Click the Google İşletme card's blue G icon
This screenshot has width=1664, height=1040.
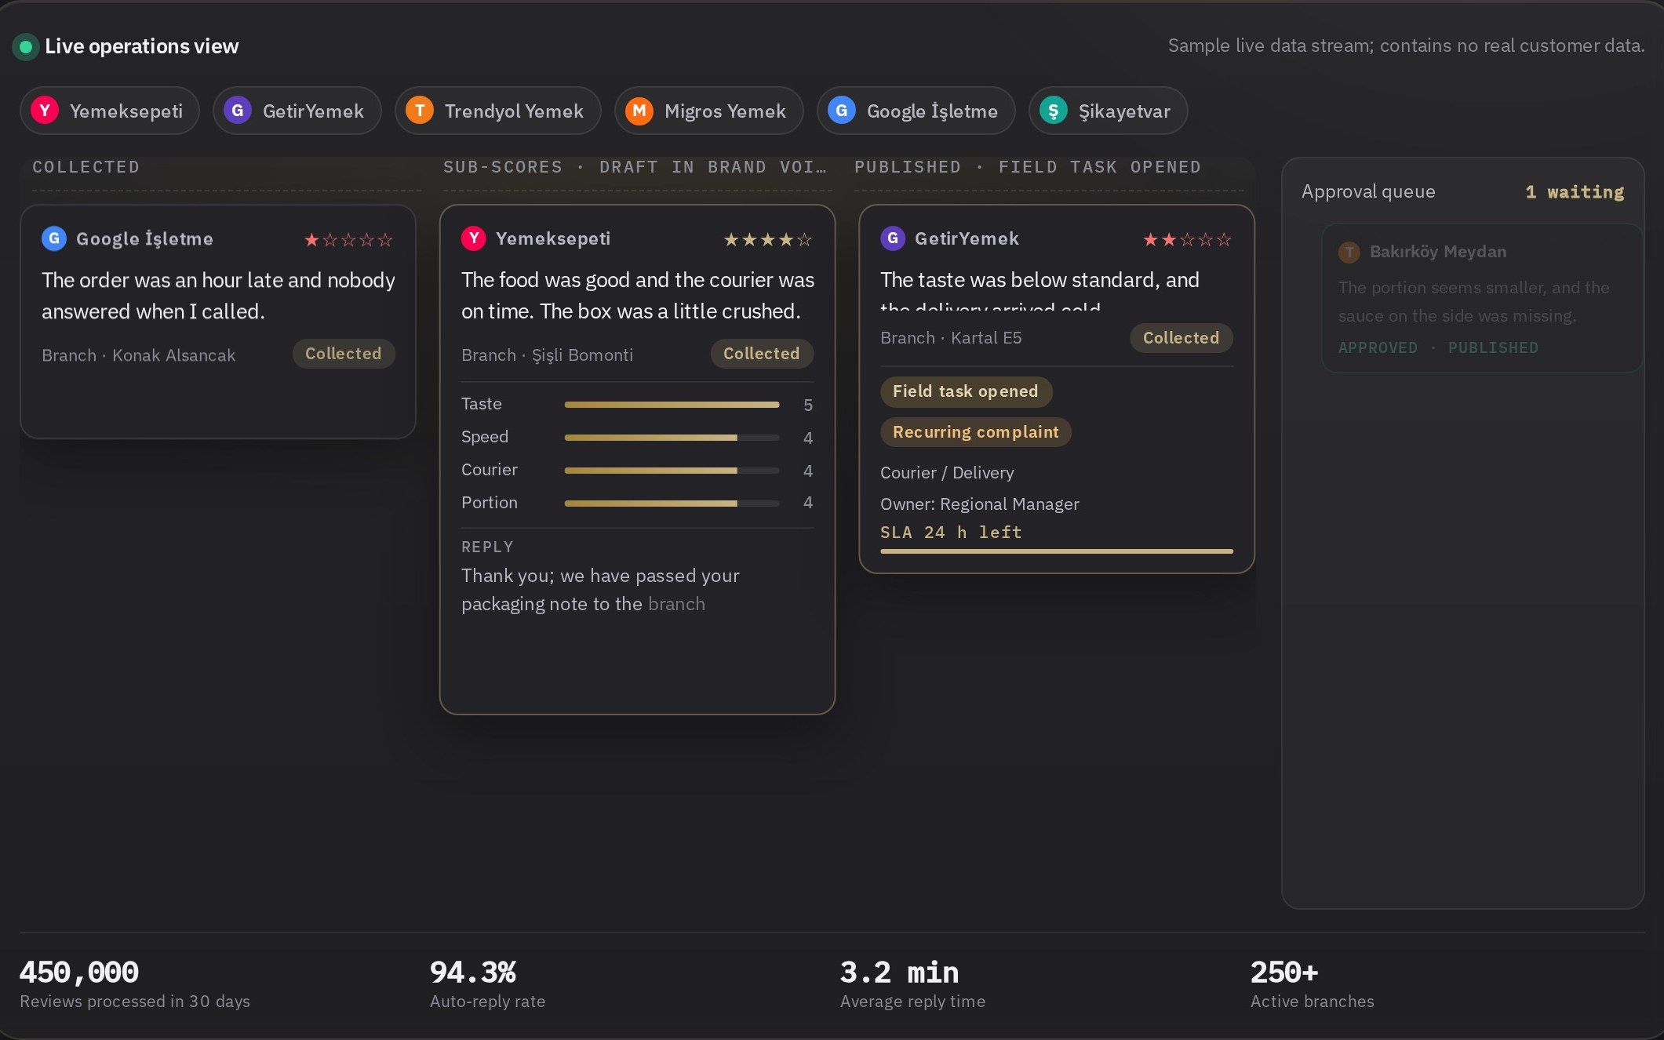coord(54,238)
